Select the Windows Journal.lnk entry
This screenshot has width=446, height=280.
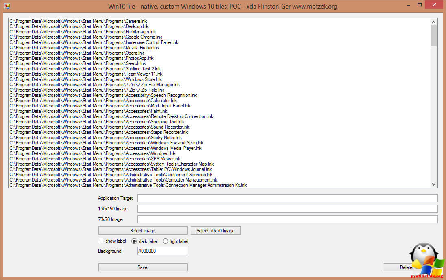[x=111, y=169]
